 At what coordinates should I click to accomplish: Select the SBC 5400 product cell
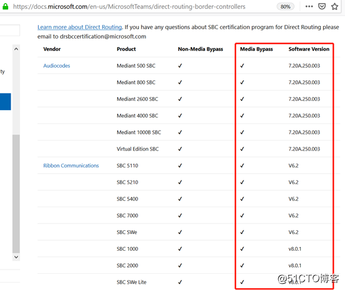(128, 199)
